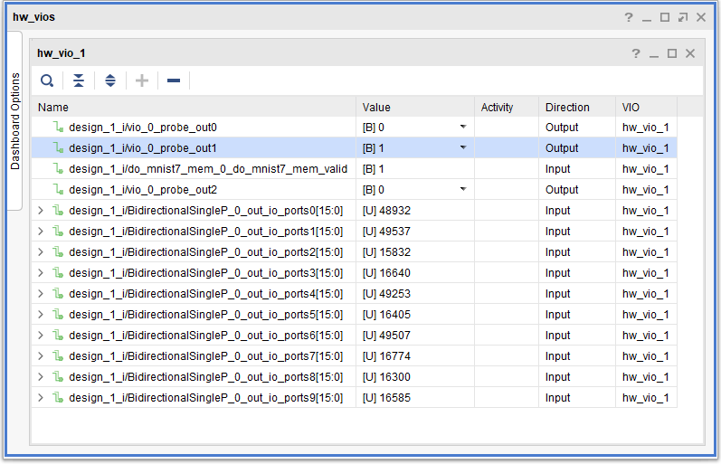Sort by the Direction column header
The width and height of the screenshot is (721, 464).
577,107
